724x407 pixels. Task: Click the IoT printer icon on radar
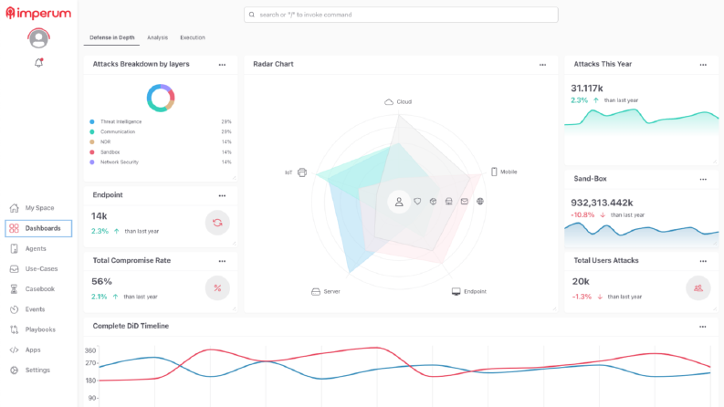click(302, 172)
